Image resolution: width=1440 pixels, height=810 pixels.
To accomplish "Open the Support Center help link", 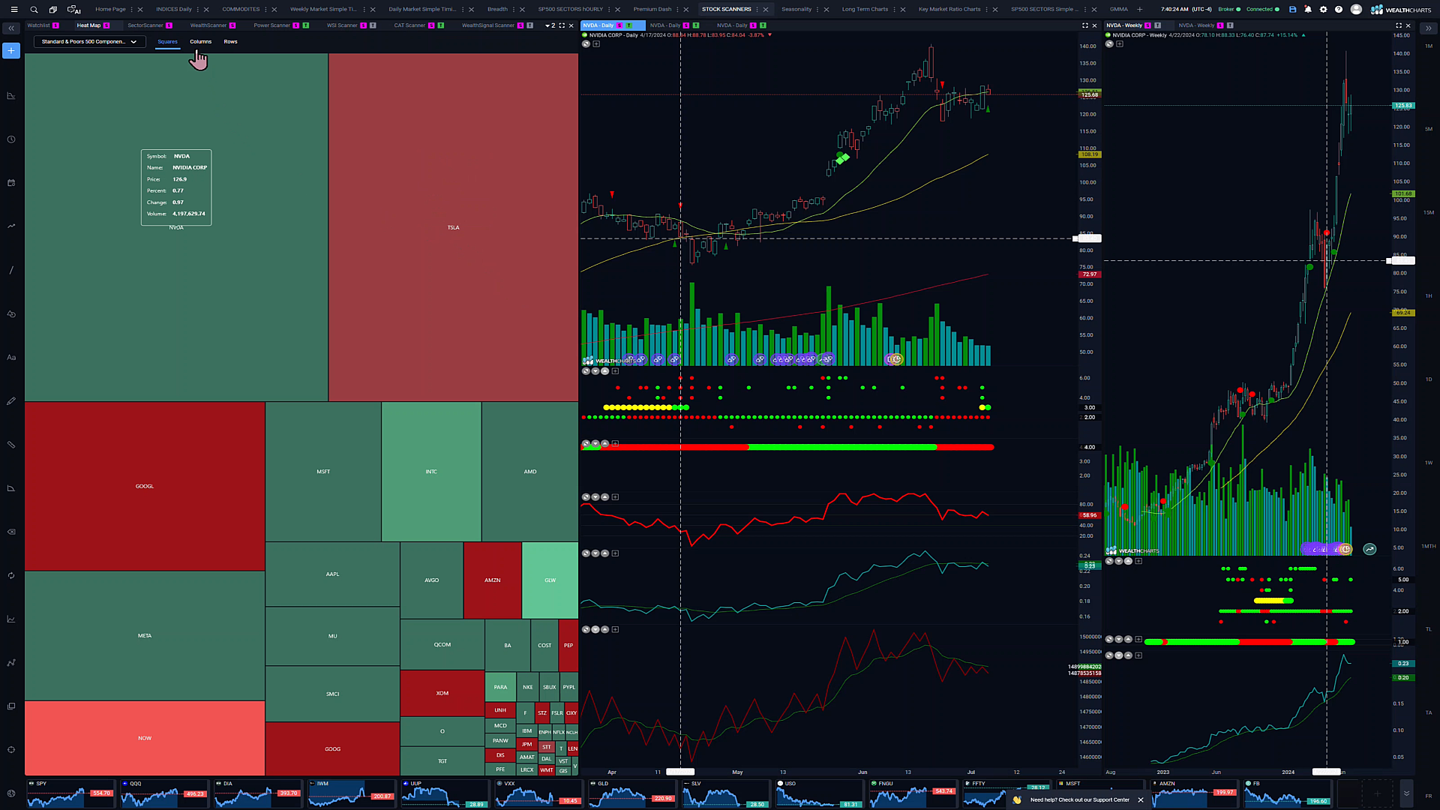I will coord(1079,799).
